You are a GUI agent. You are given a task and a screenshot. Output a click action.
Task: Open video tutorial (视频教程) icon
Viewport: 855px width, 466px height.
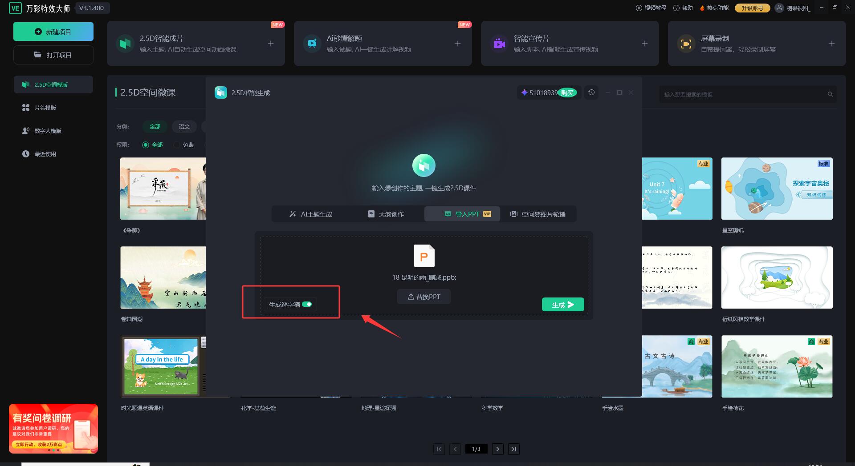(x=639, y=8)
